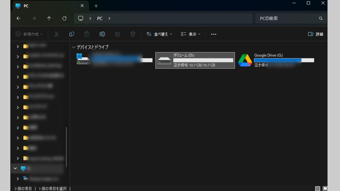This screenshot has width=340, height=191.
Task: Click the Delete trash icon
Action: click(x=133, y=34)
